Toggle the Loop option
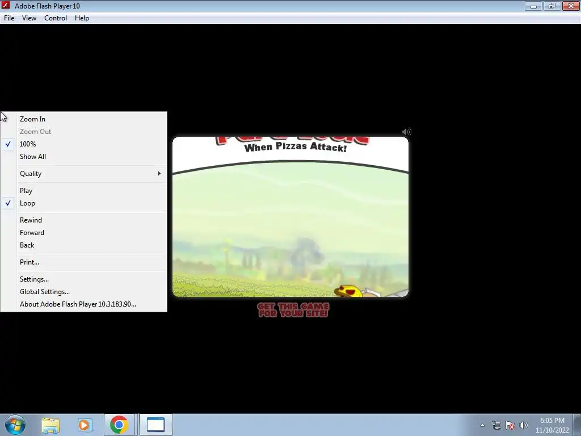This screenshot has width=581, height=436. pos(84,203)
